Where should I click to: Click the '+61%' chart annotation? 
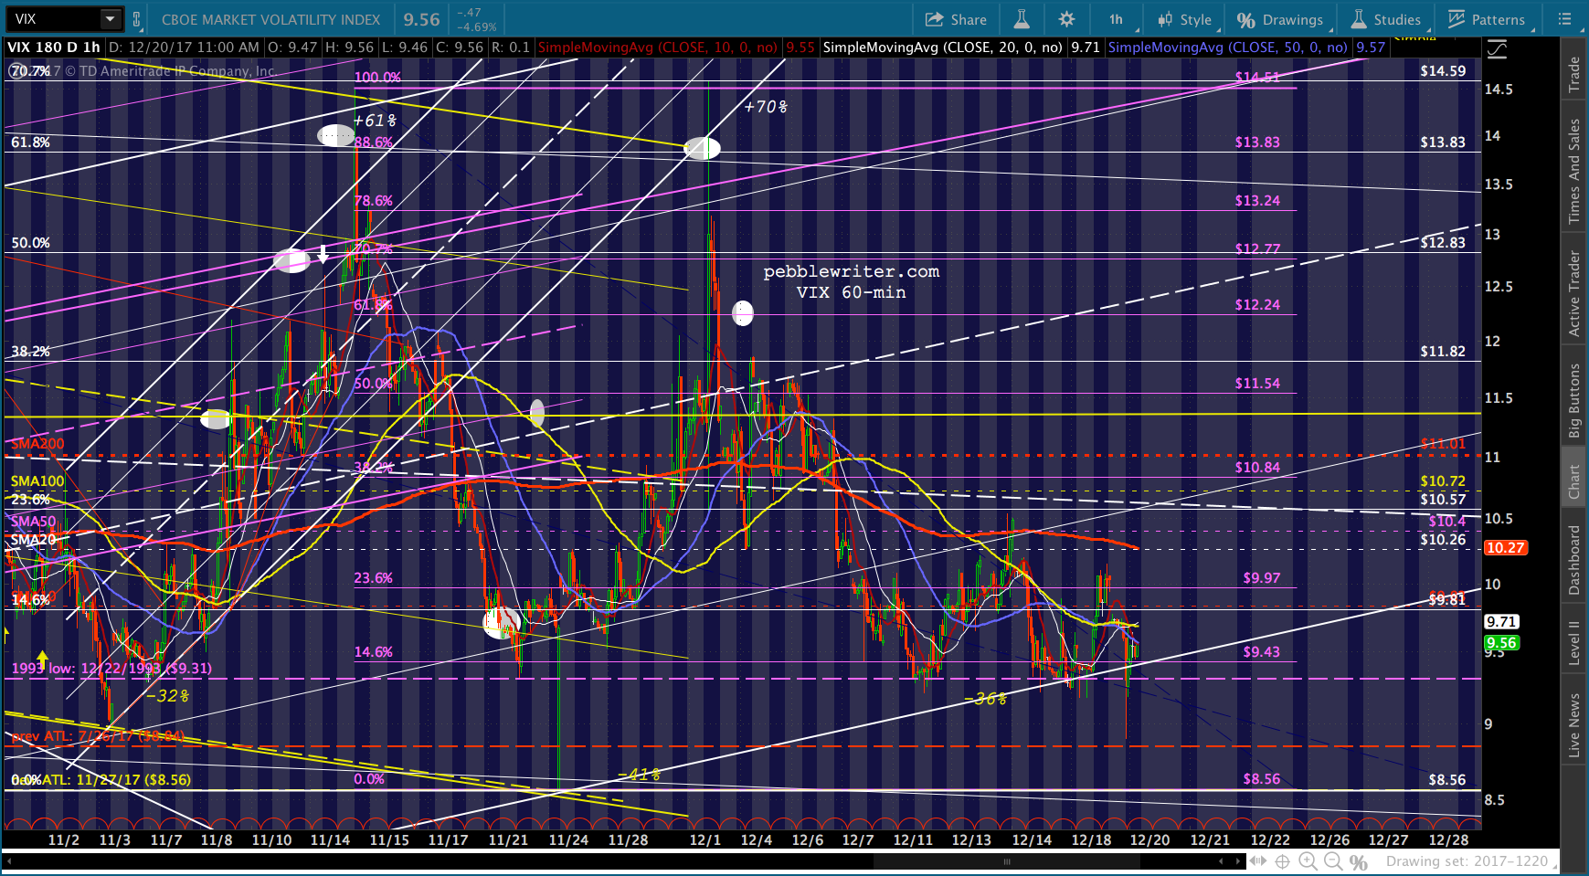(x=376, y=121)
